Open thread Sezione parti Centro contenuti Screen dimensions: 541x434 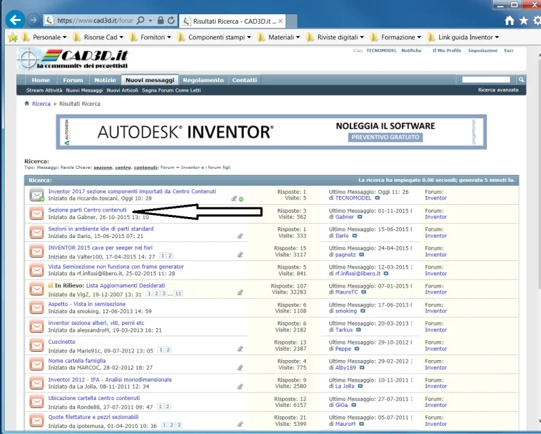point(87,210)
